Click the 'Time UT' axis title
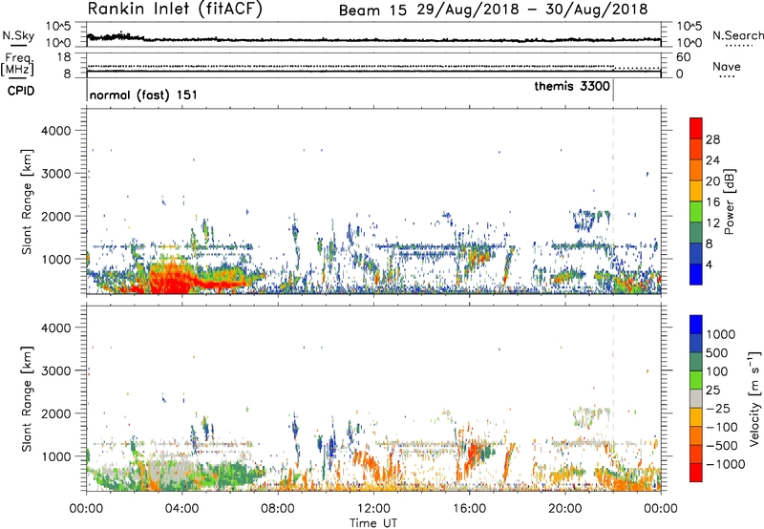Image resolution: width=764 pixels, height=529 pixels. click(x=373, y=523)
